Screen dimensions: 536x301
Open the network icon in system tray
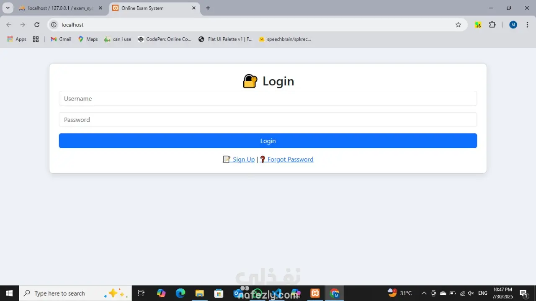(x=462, y=293)
